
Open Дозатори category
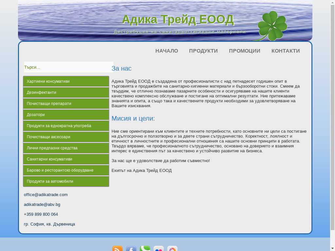click(x=66, y=115)
